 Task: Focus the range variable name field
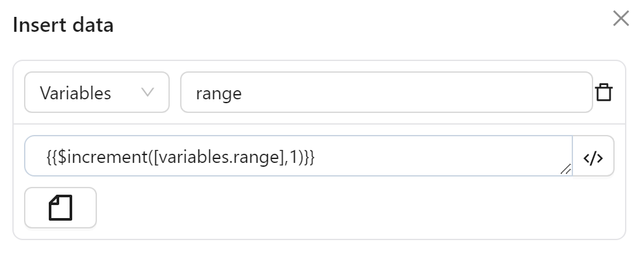point(386,92)
